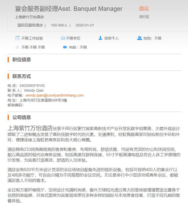Click the contact name Wendy Qian
Screen dimensions: 188x206
pos(34,90)
